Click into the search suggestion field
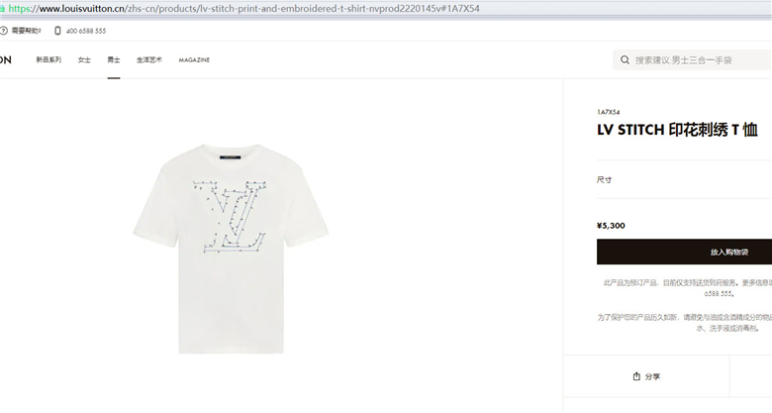The height and width of the screenshot is (413, 772). 692,60
